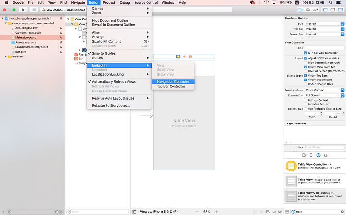Stop the running scheme button
The image size is (346, 215).
click(34, 10)
